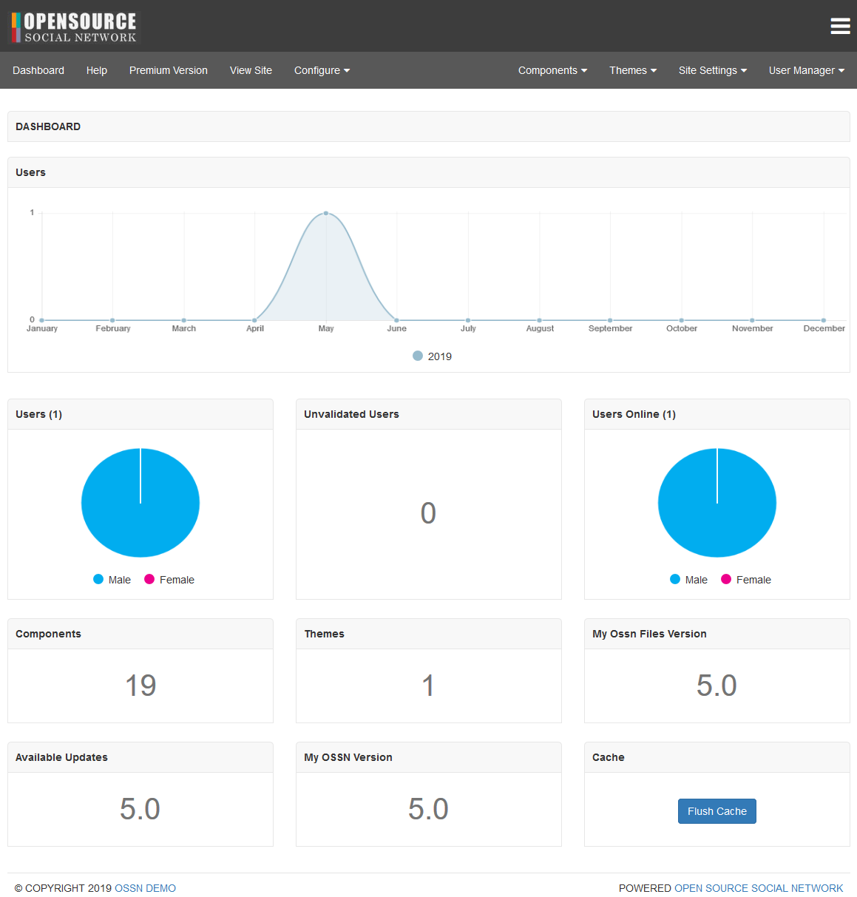The image size is (857, 897).
Task: Click the Open Source Social Network logo
Action: click(x=74, y=27)
